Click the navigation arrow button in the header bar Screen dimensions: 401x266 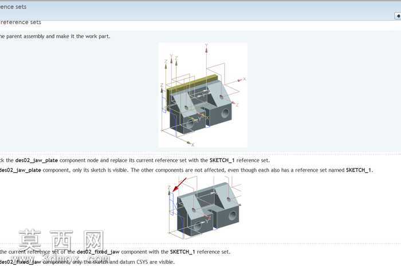point(398,16)
